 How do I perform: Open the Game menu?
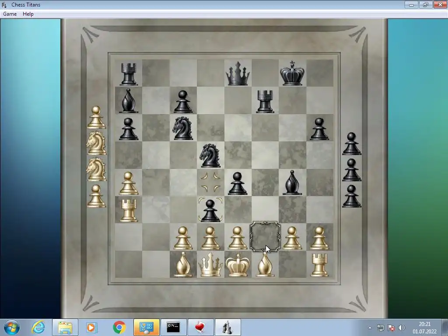pos(10,14)
